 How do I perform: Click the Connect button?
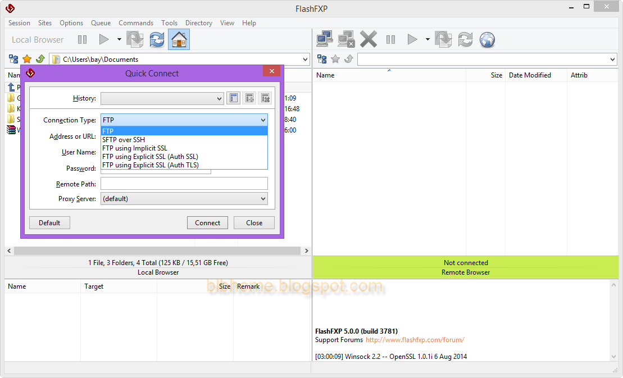207,223
